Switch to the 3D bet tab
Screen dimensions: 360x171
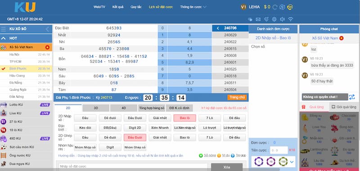coord(96,108)
